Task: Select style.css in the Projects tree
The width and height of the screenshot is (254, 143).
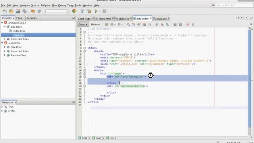Action: [19, 35]
